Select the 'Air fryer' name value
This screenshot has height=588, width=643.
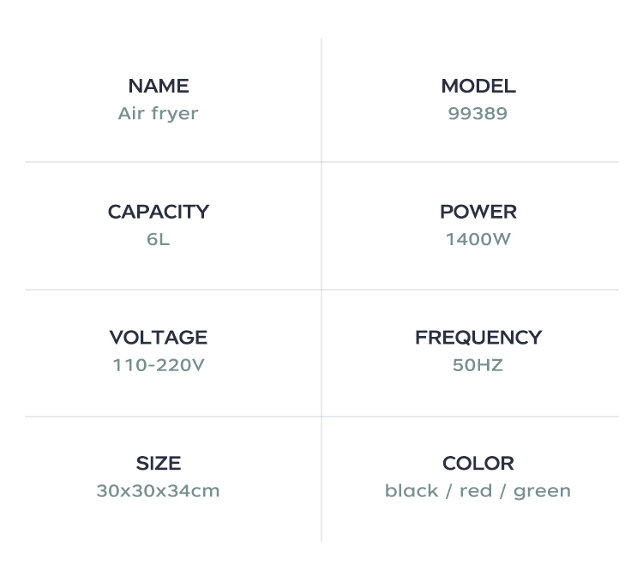point(158,113)
